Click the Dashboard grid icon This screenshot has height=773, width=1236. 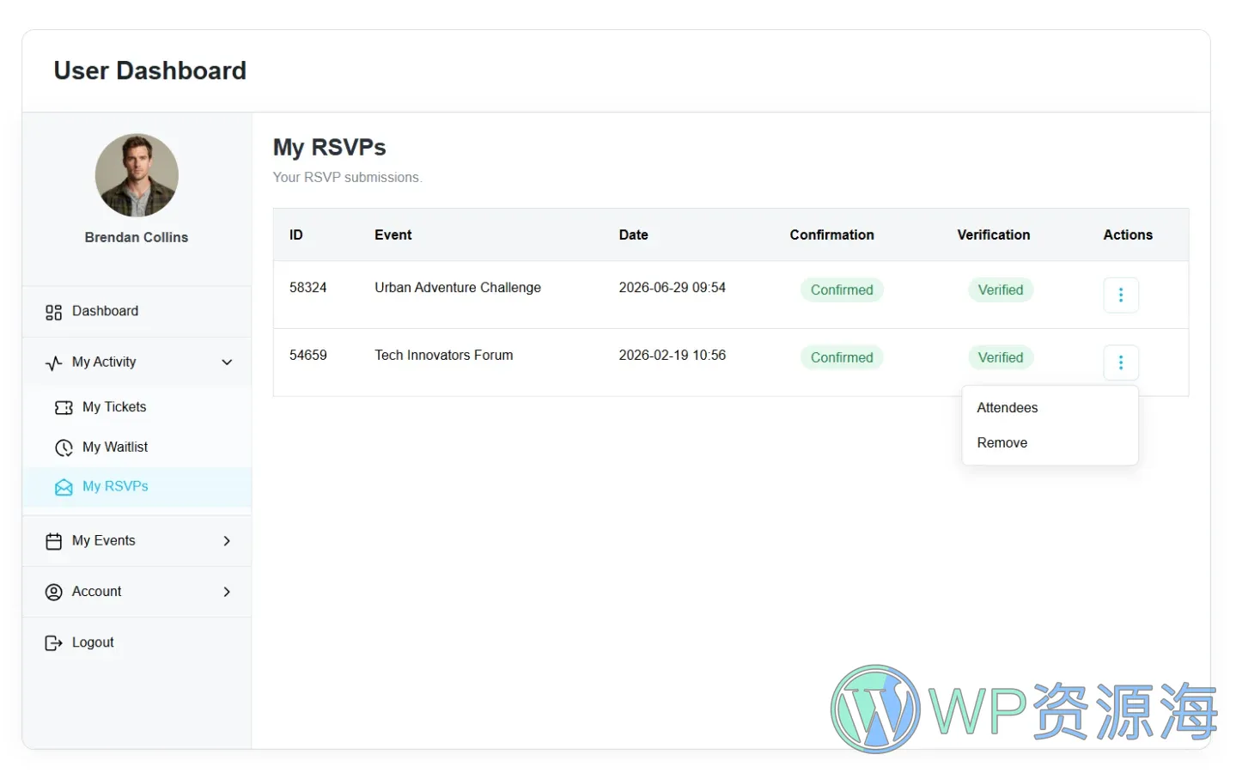[53, 312]
